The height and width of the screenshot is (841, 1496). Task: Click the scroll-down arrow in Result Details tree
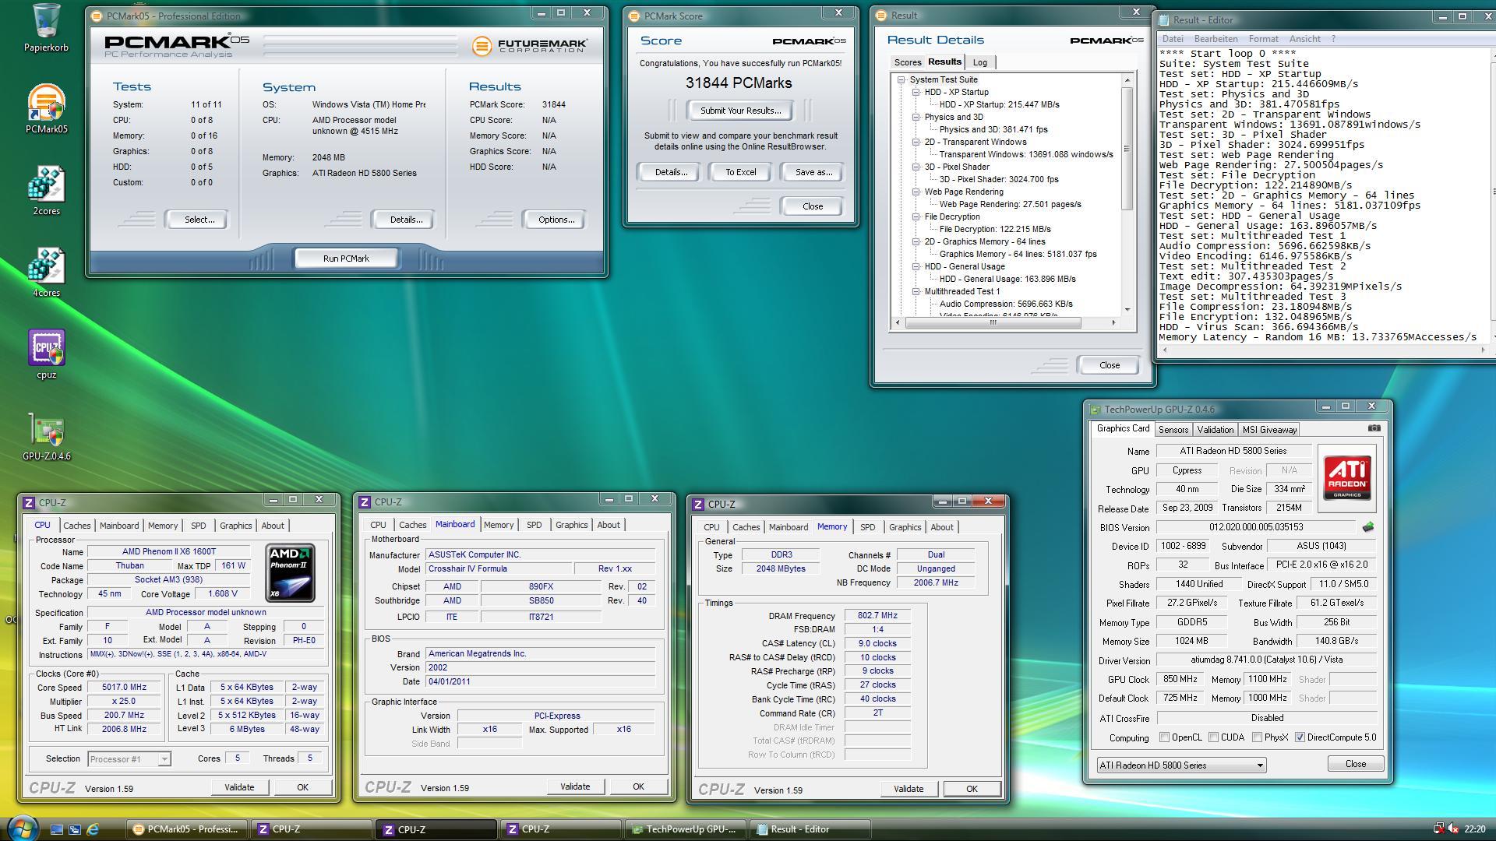1127,310
